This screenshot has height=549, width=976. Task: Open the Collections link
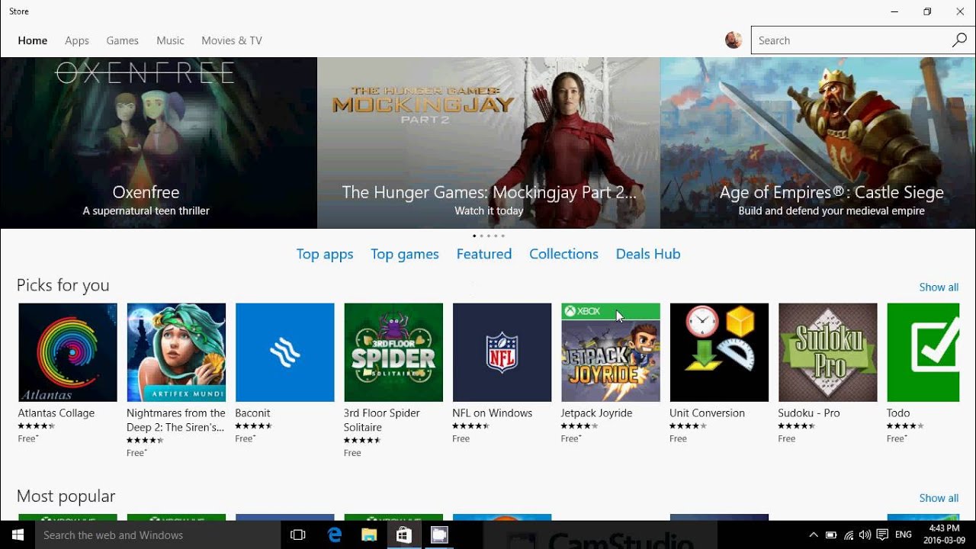point(563,254)
